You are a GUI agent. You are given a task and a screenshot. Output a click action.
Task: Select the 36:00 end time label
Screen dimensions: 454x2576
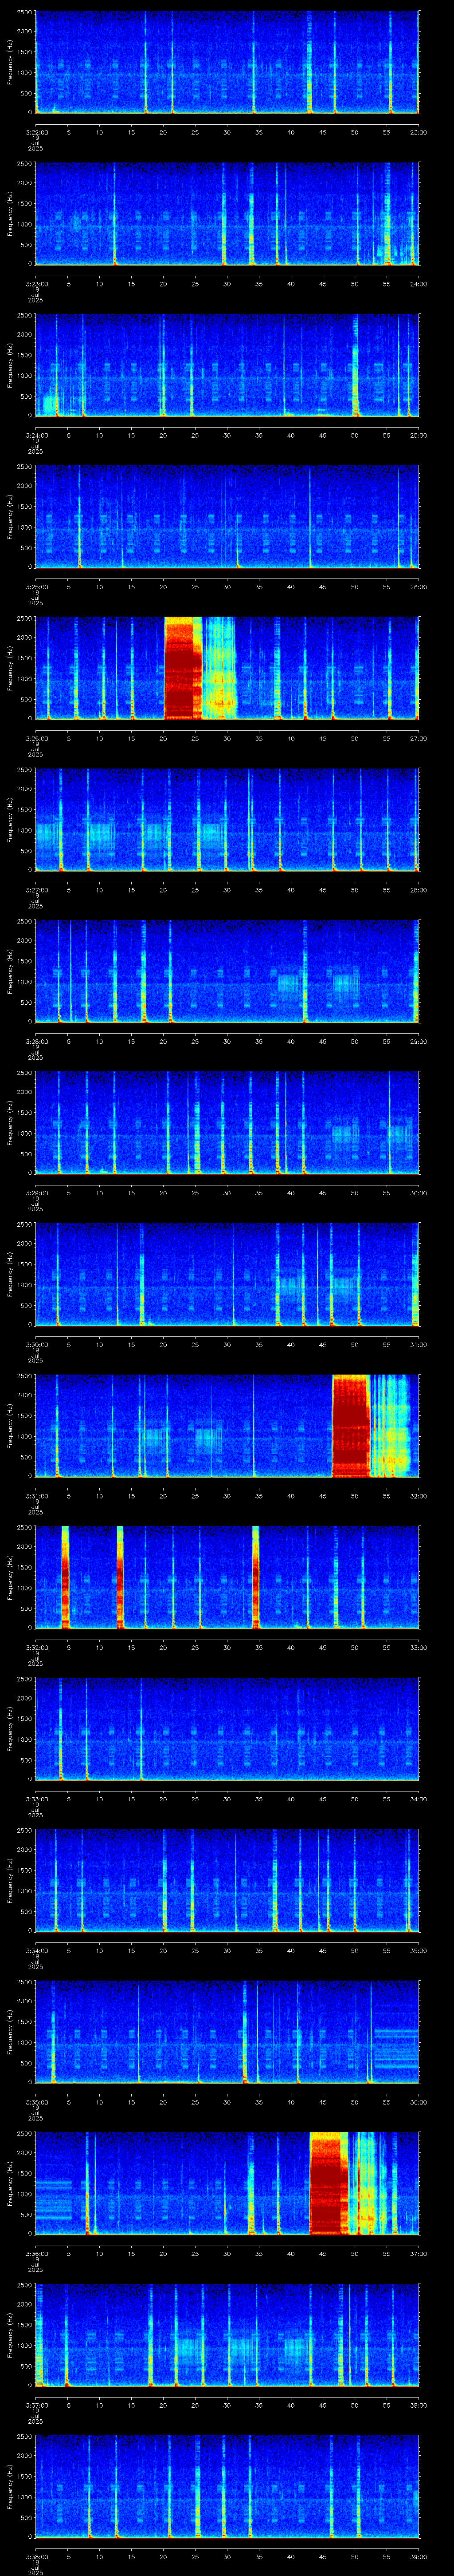tap(418, 2101)
